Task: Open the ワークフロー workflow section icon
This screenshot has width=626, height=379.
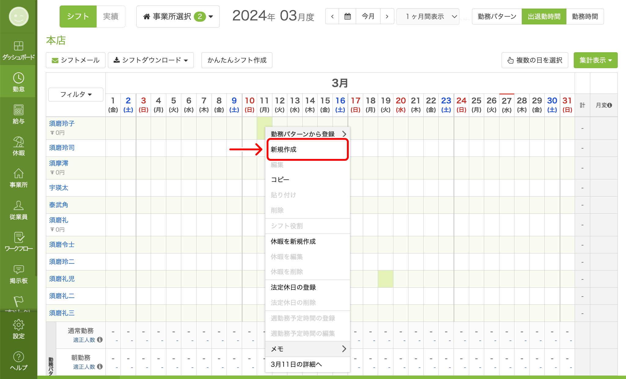Action: (18, 237)
